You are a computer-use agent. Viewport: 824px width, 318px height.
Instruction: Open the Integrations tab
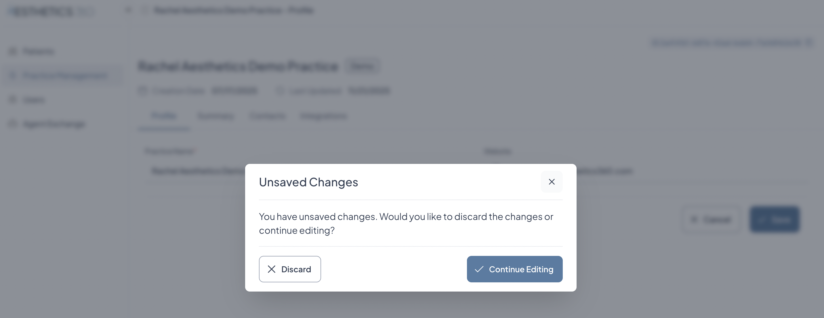click(x=323, y=116)
